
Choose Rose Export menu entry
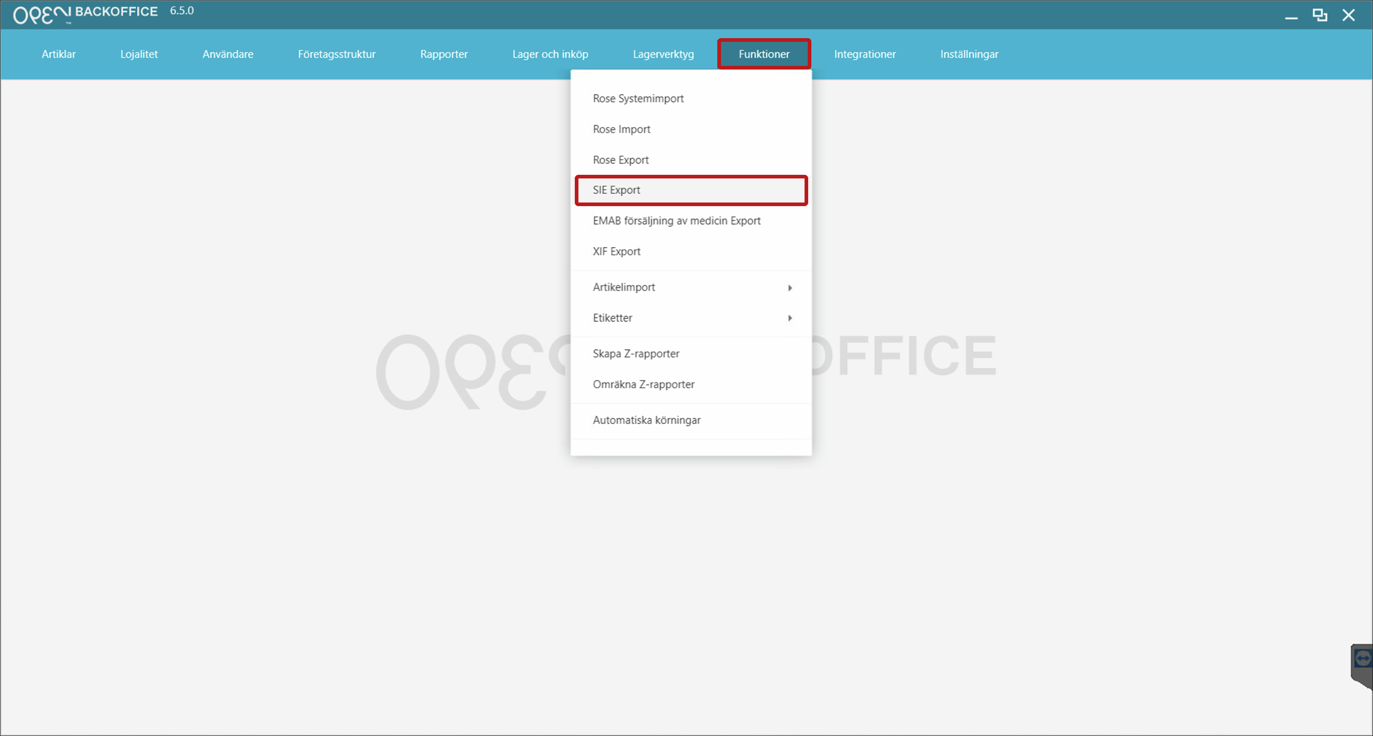(x=691, y=160)
